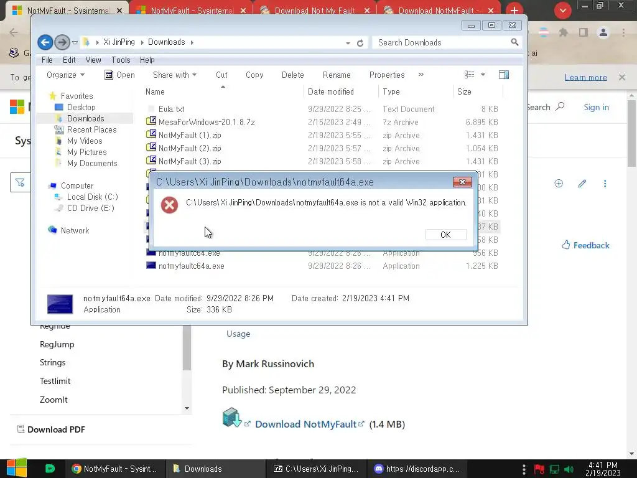
Task: Click Cut in Explorer toolbar
Action: click(x=221, y=75)
